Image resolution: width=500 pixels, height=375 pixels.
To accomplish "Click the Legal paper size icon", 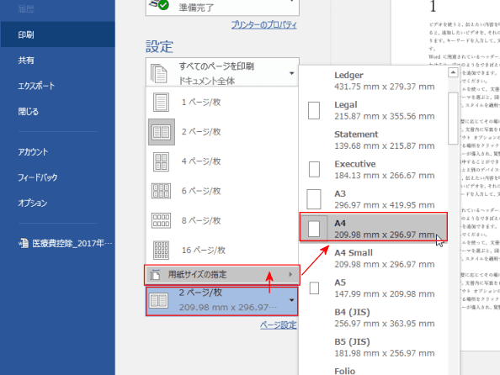I will 314,110.
